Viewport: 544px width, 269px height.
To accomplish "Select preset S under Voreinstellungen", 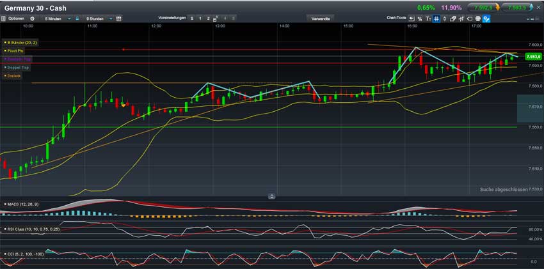I will click(x=192, y=19).
